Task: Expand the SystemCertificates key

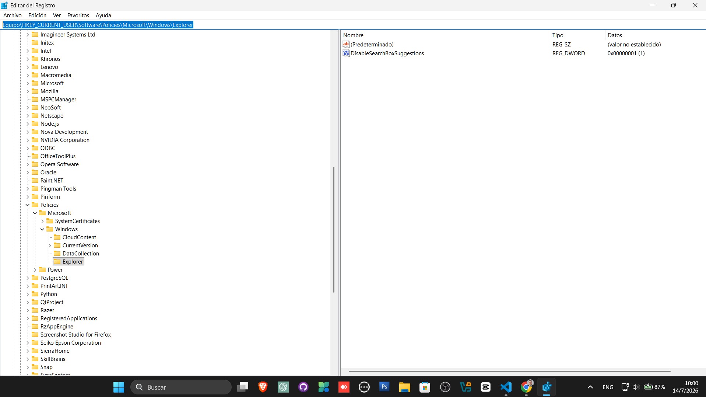Action: tap(42, 221)
